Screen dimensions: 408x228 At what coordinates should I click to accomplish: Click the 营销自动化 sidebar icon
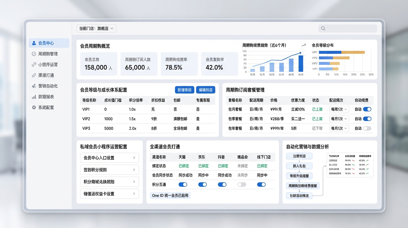tap(34, 86)
